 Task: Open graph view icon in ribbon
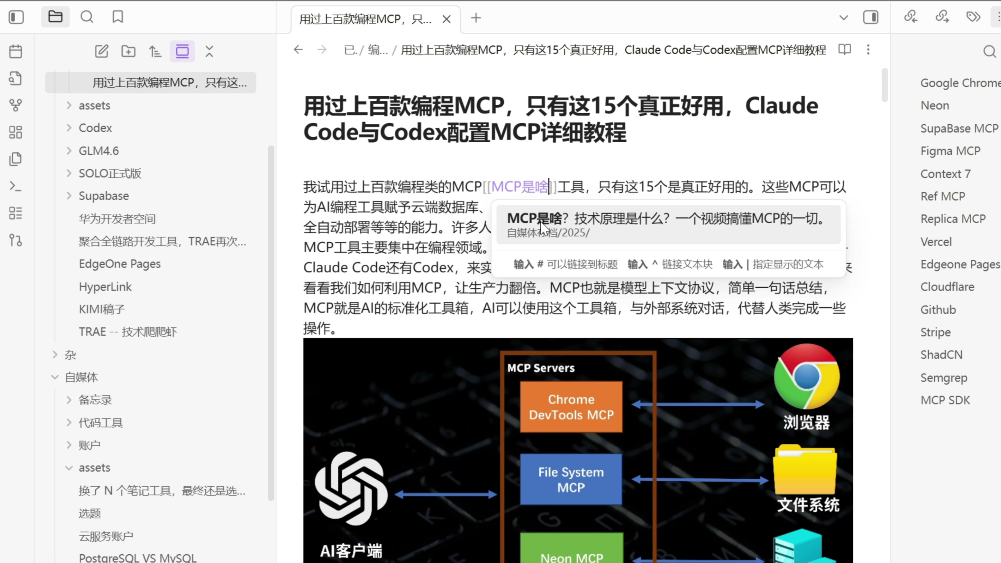[x=16, y=105]
